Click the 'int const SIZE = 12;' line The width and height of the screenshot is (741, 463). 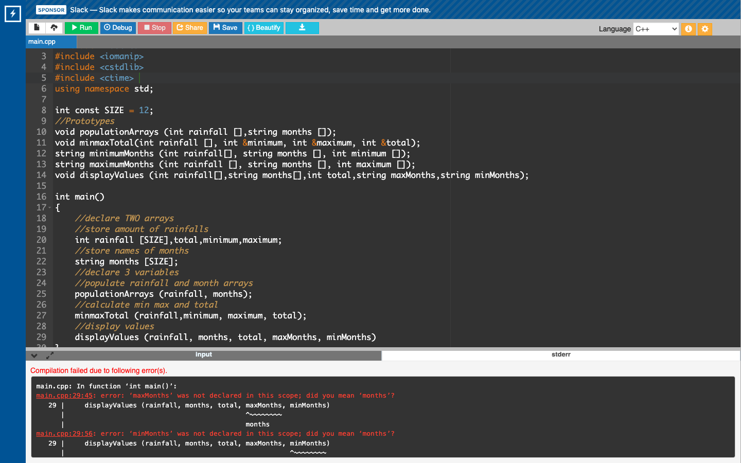pyautogui.click(x=104, y=110)
